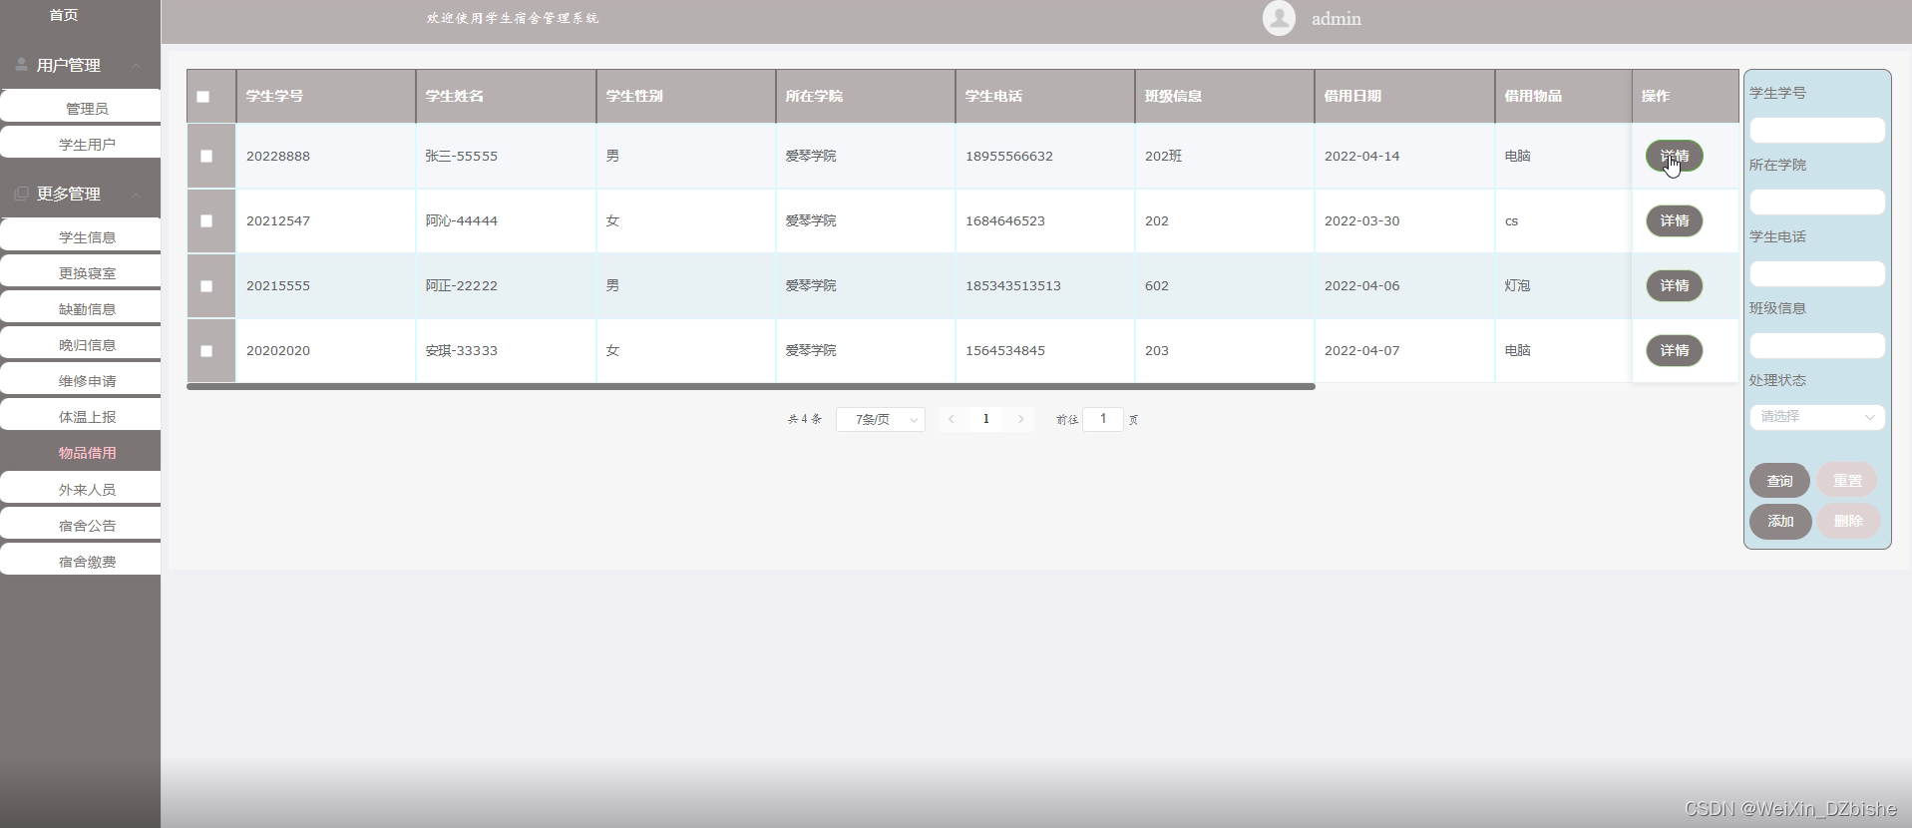The width and height of the screenshot is (1912, 828).
Task: Select the 物品借用 menu item
Action: 80,452
